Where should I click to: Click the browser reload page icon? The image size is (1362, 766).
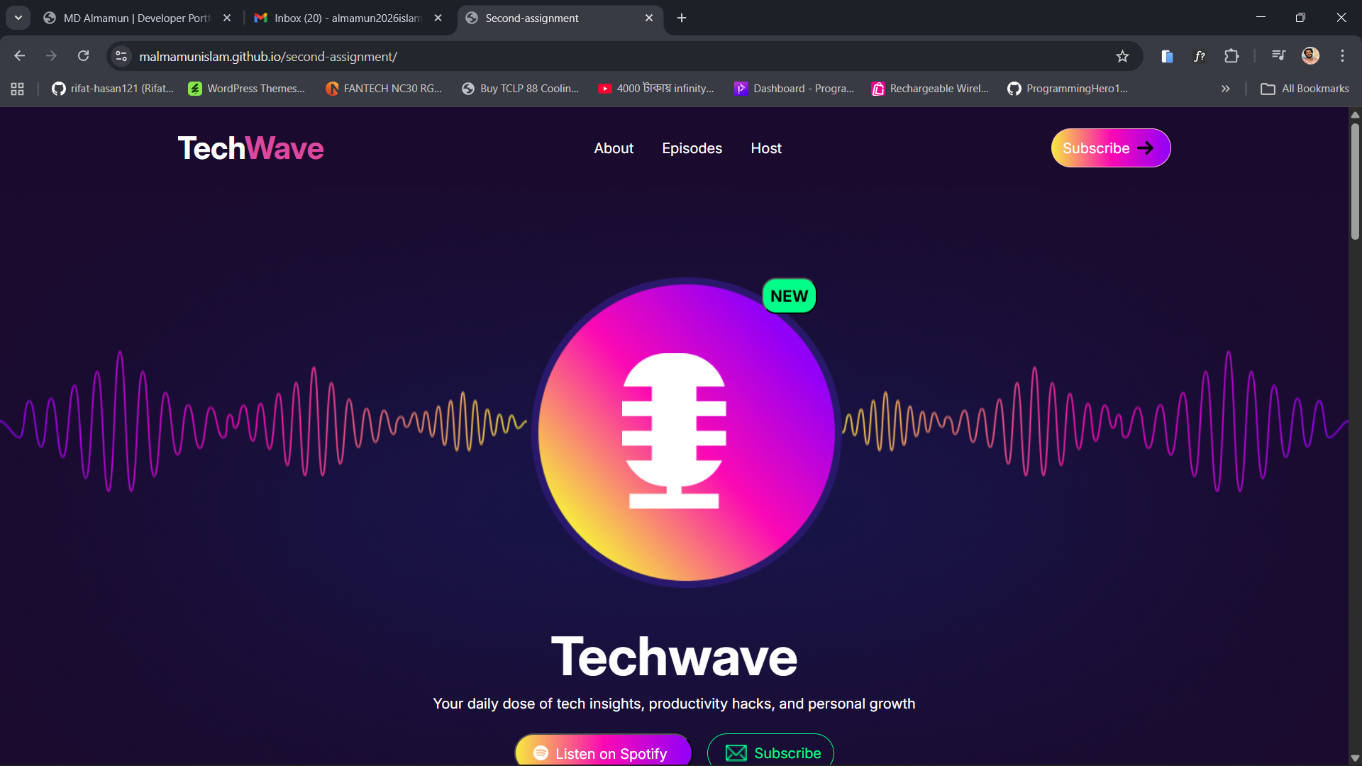pos(83,56)
